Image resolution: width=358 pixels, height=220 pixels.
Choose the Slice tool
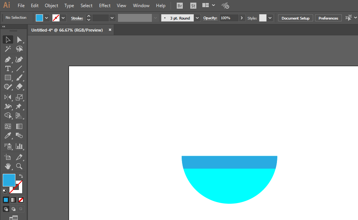click(19, 157)
